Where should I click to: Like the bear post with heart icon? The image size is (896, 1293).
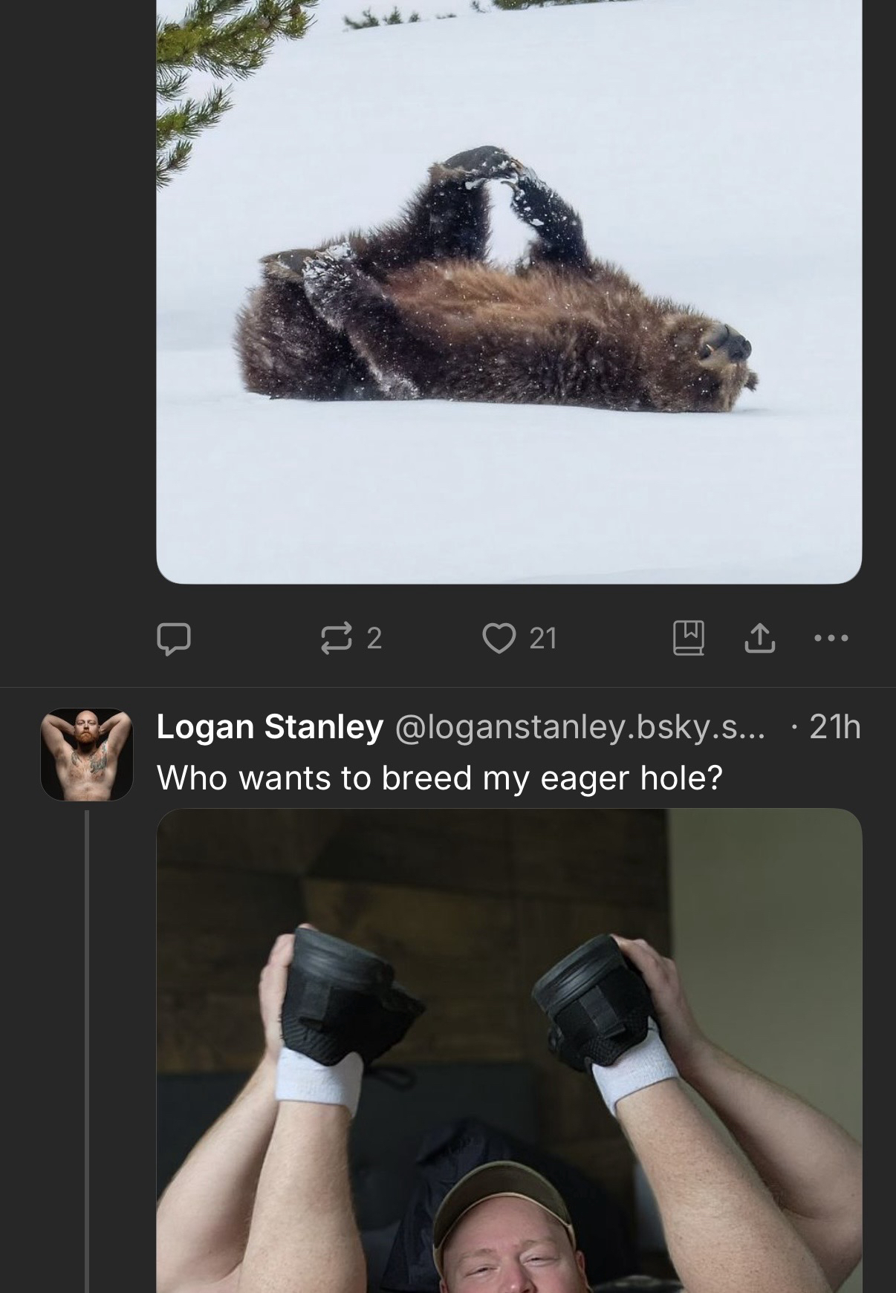click(499, 638)
